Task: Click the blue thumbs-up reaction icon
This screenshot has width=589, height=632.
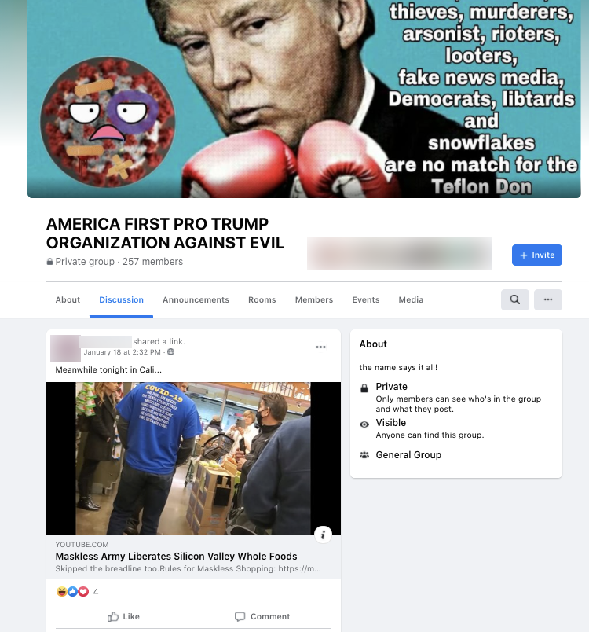Action: pos(73,591)
